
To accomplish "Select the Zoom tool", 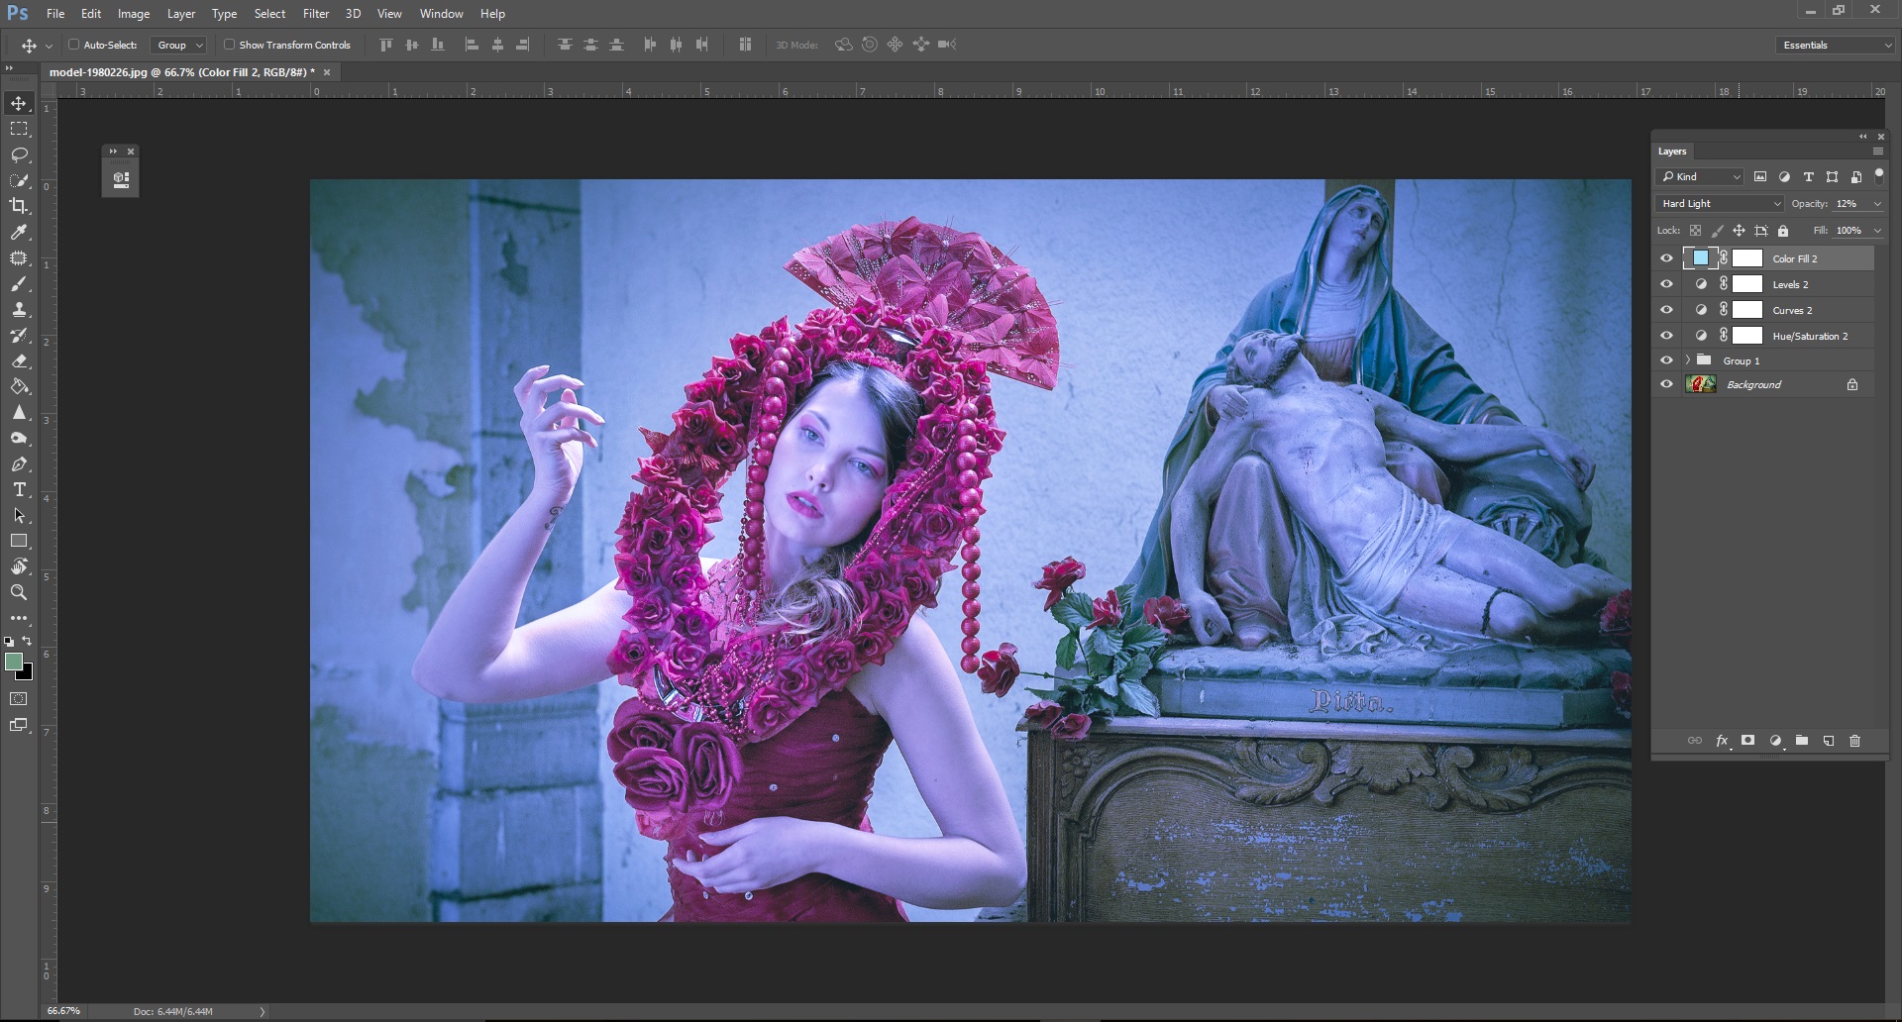I will coord(18,592).
